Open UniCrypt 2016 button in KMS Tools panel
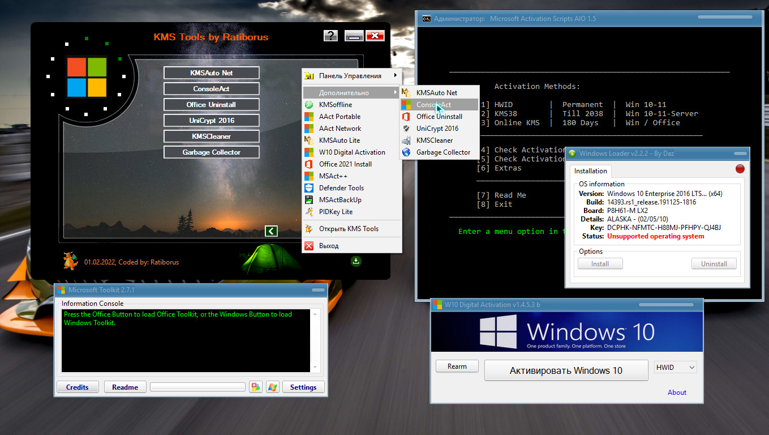769x435 pixels. coord(212,121)
